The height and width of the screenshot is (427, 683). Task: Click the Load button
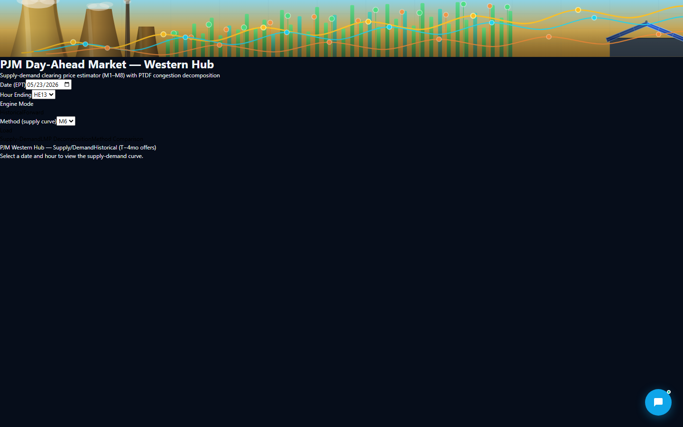[6, 130]
